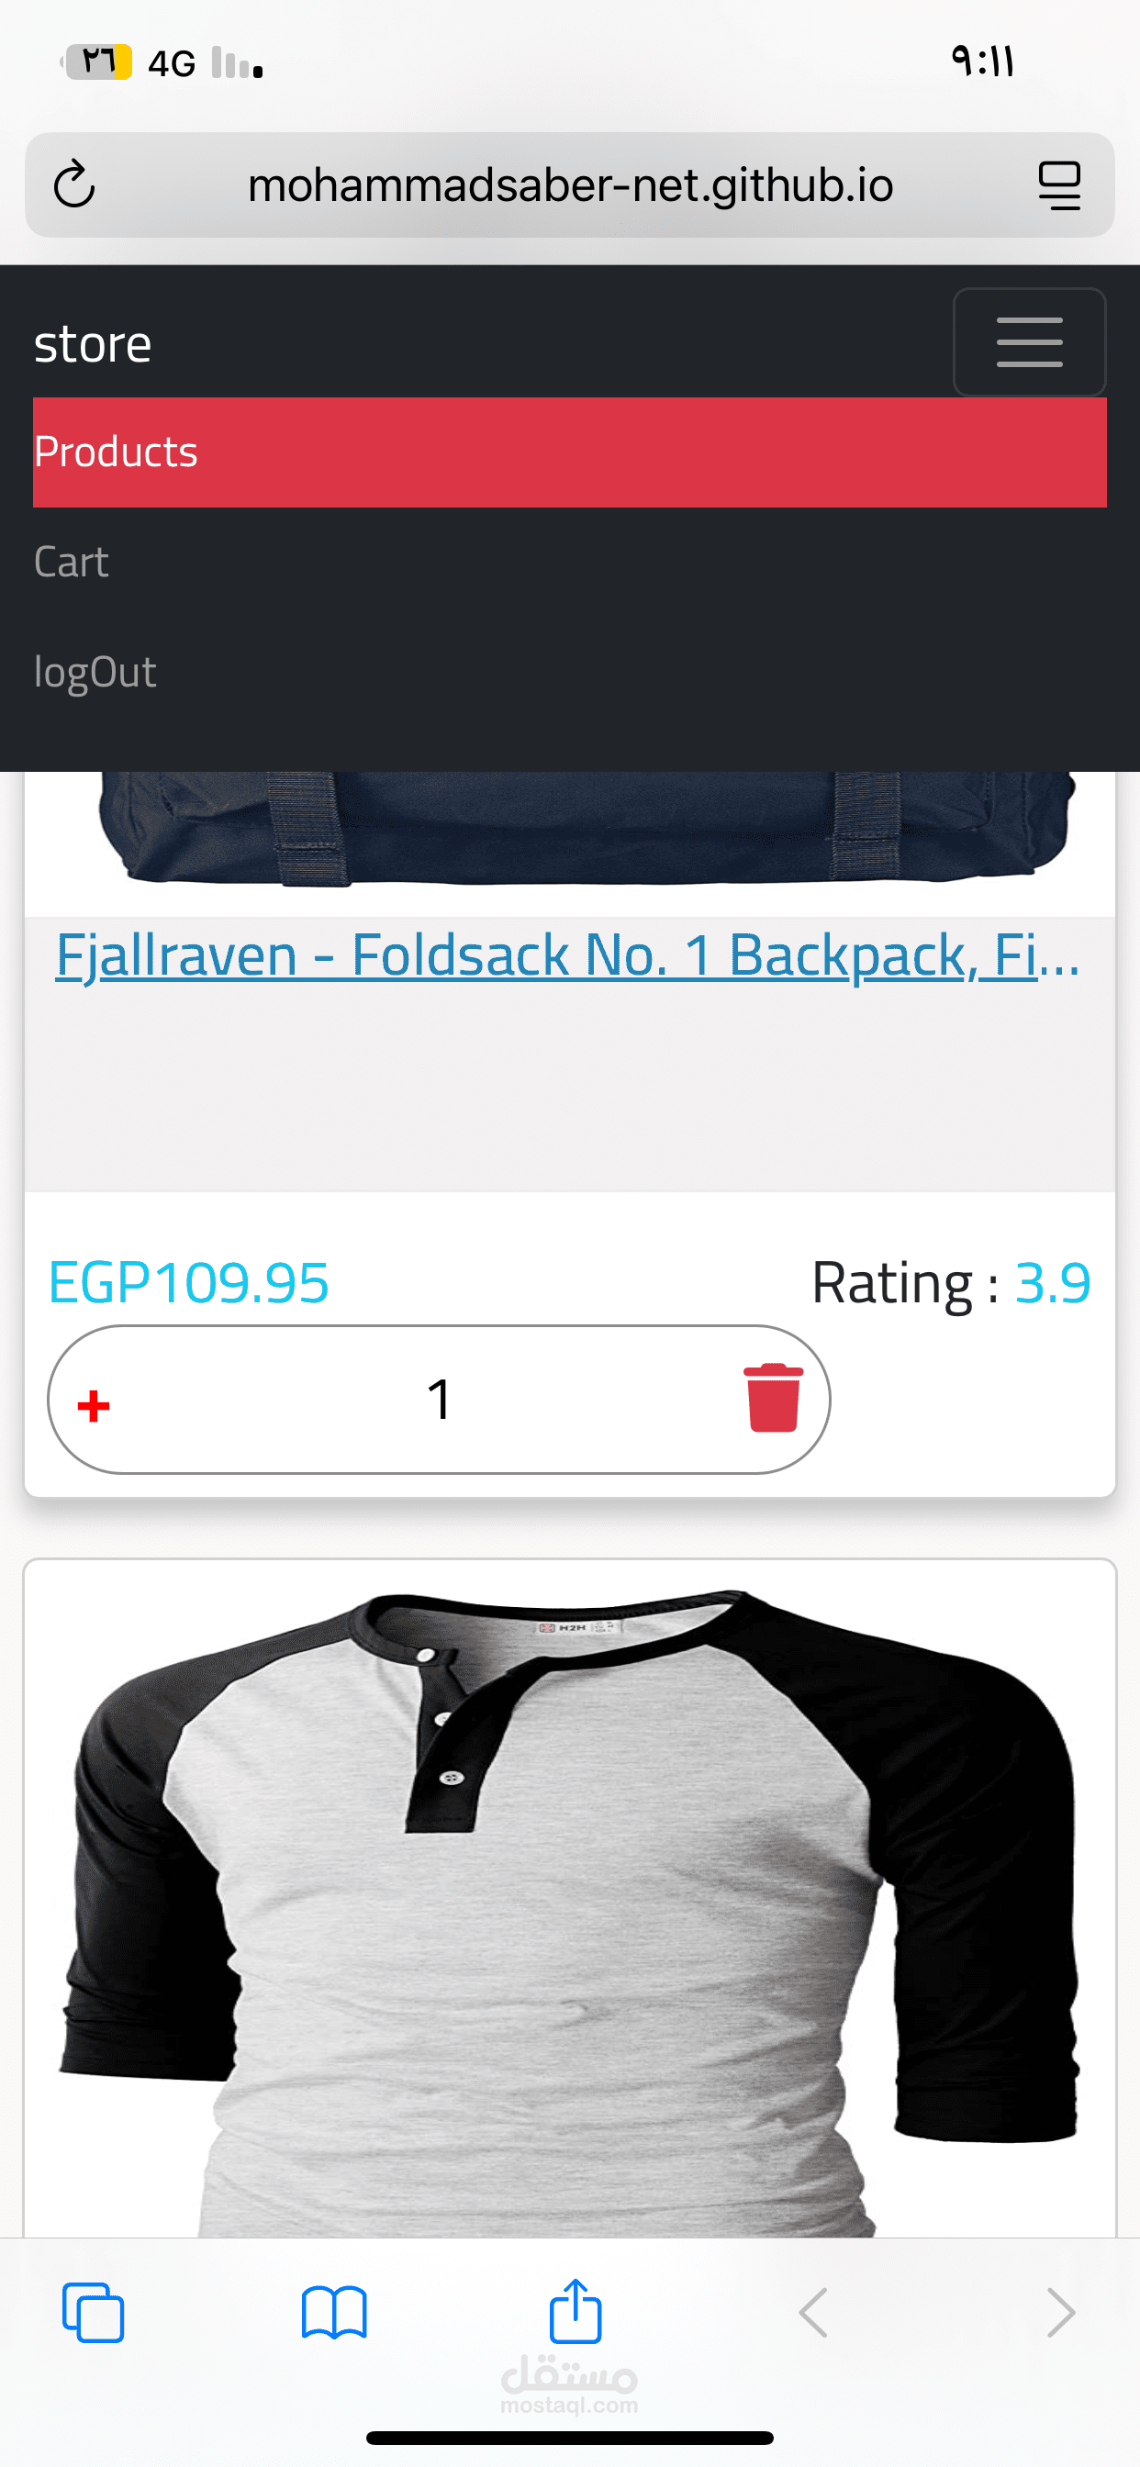
Task: Open the bookmarks book icon
Action: [333, 2313]
